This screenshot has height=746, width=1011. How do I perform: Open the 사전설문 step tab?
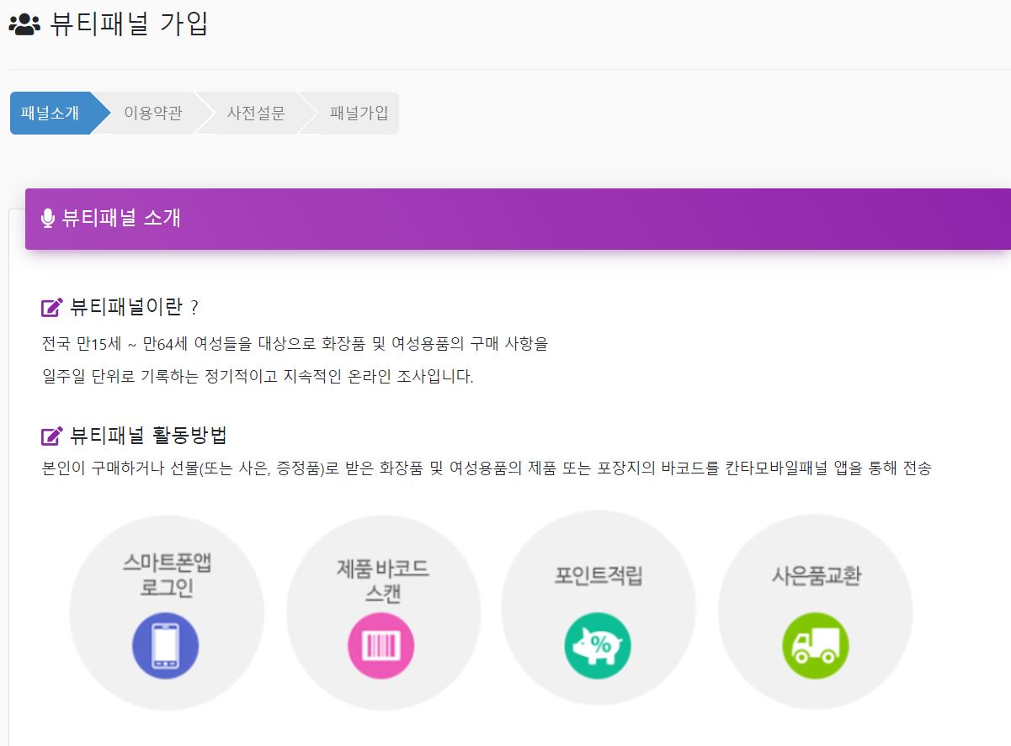tap(257, 112)
